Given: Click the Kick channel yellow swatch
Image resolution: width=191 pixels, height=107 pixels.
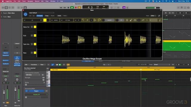Looking at the screenshot, I should (x=35, y=36).
